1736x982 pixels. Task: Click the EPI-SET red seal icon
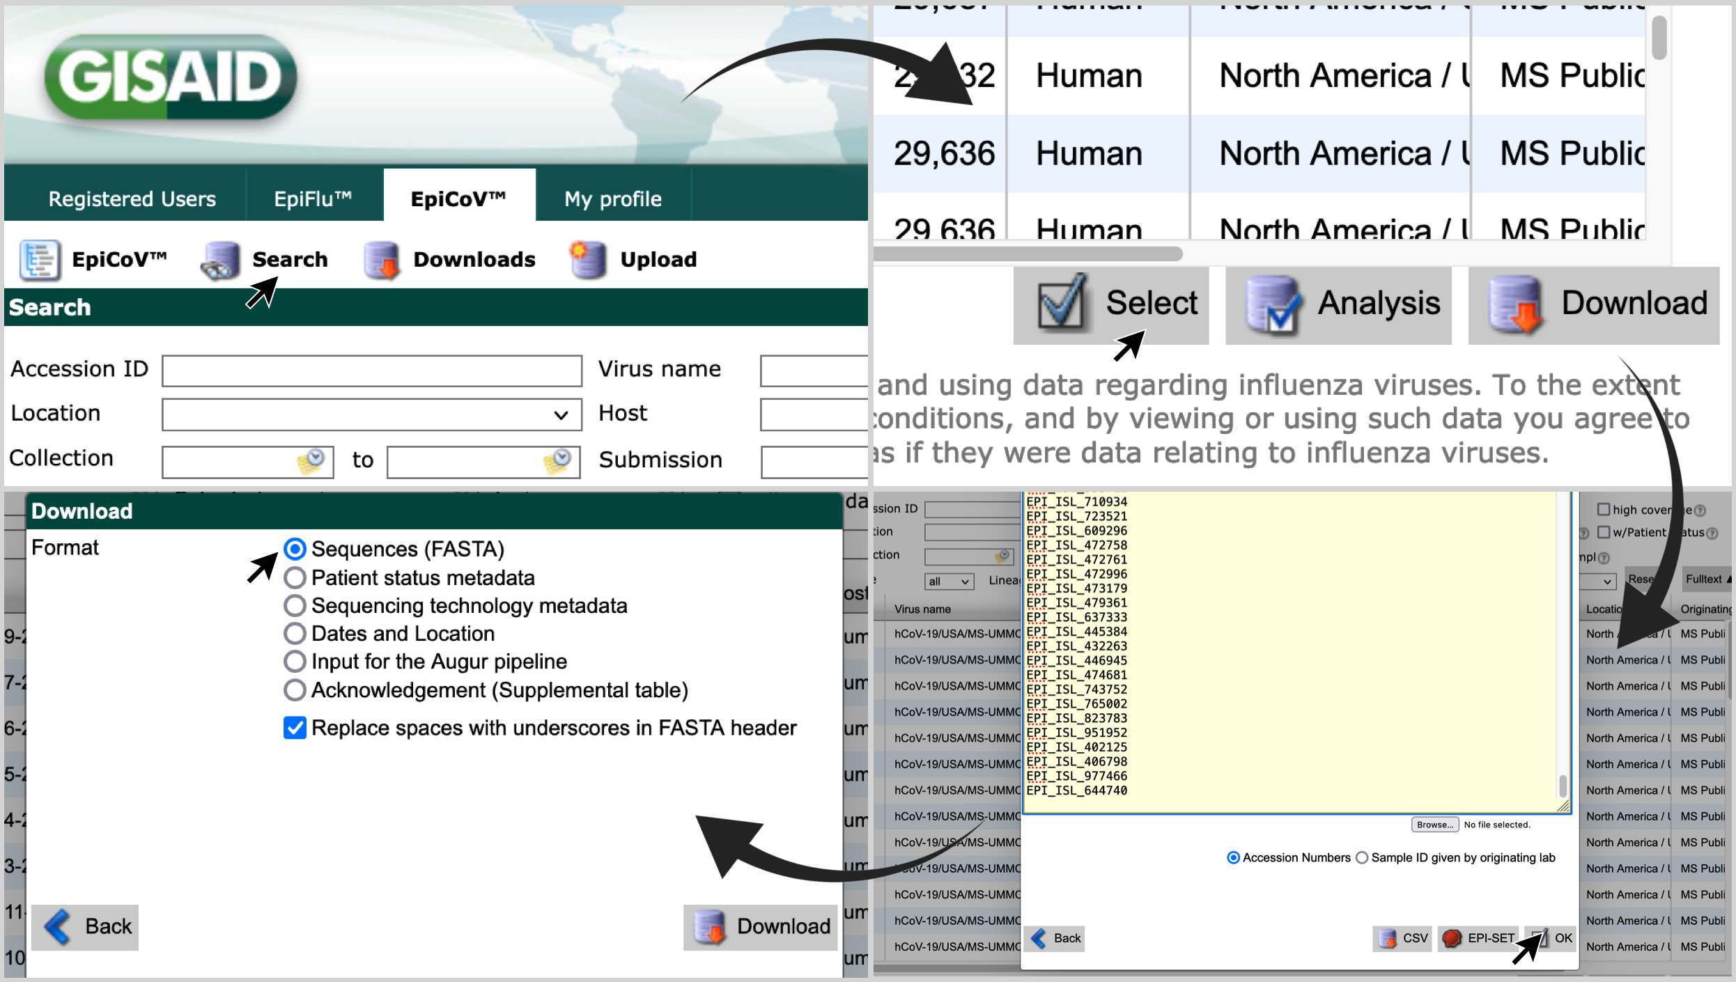pyautogui.click(x=1452, y=939)
